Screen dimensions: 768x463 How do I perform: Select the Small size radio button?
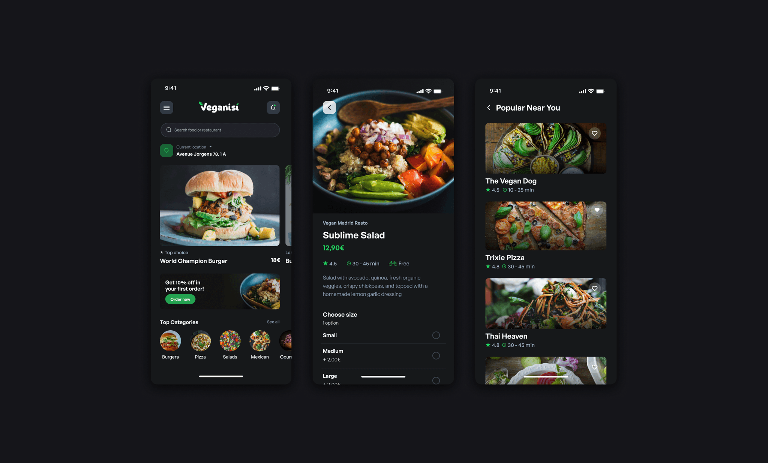click(436, 334)
